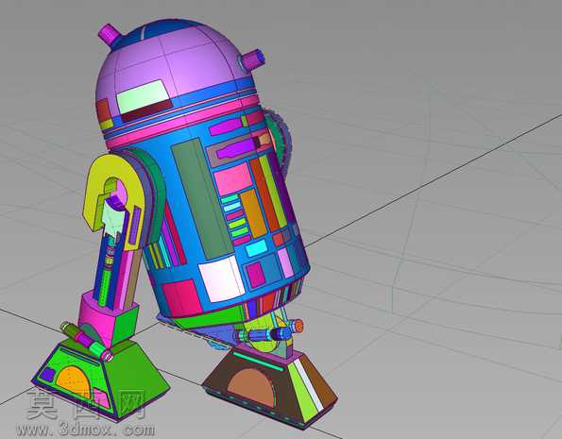This screenshot has height=439, width=562.
Task: Select the small purple square on green foot
Action: 47,375
